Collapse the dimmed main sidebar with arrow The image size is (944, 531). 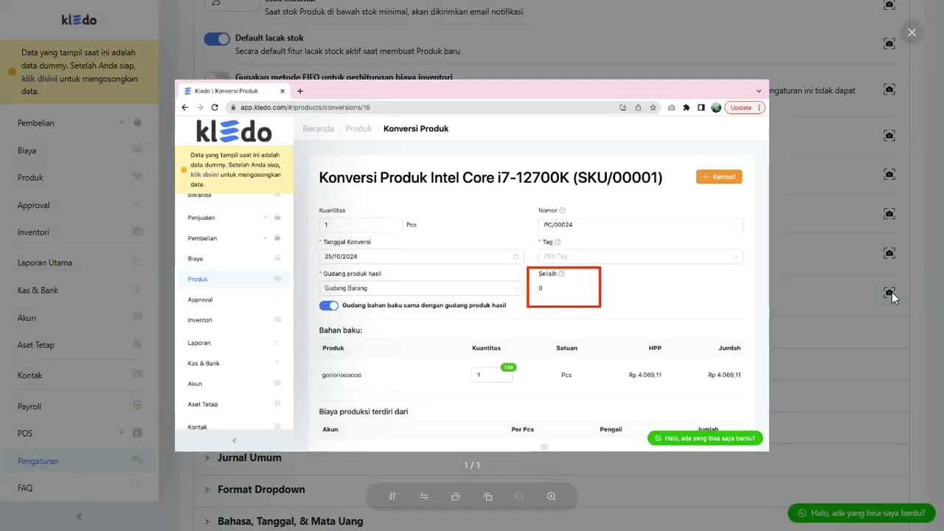point(79,516)
